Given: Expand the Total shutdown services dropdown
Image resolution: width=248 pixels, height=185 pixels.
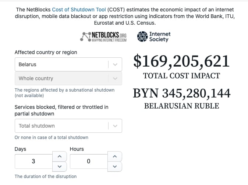Looking at the screenshot, I should (115, 126).
